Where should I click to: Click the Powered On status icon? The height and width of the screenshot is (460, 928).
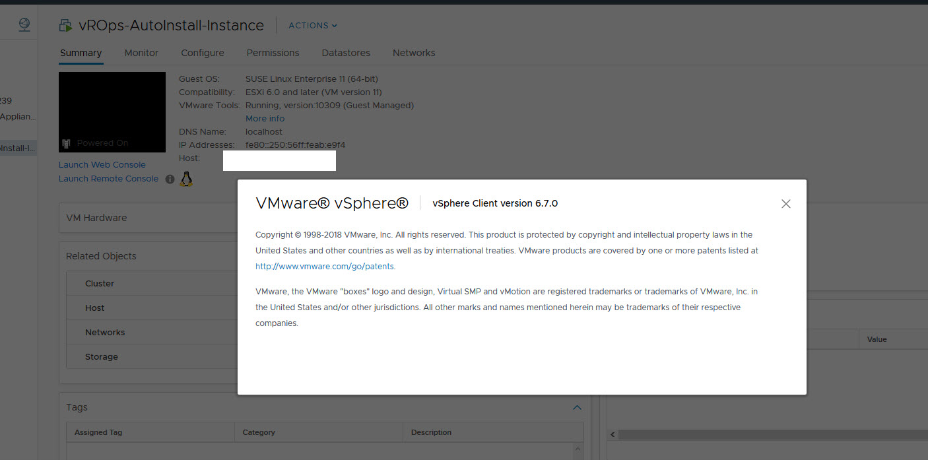(x=66, y=143)
